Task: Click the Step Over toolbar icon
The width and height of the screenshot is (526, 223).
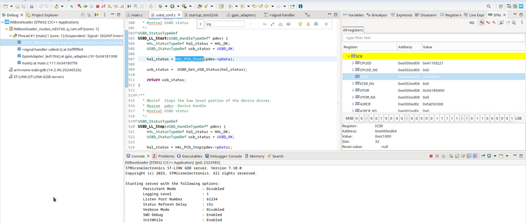Action: [116, 6]
